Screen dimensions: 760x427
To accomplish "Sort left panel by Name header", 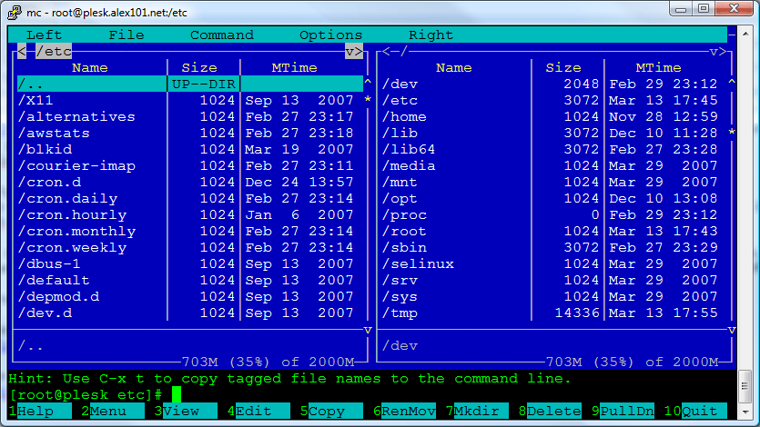I will (90, 68).
